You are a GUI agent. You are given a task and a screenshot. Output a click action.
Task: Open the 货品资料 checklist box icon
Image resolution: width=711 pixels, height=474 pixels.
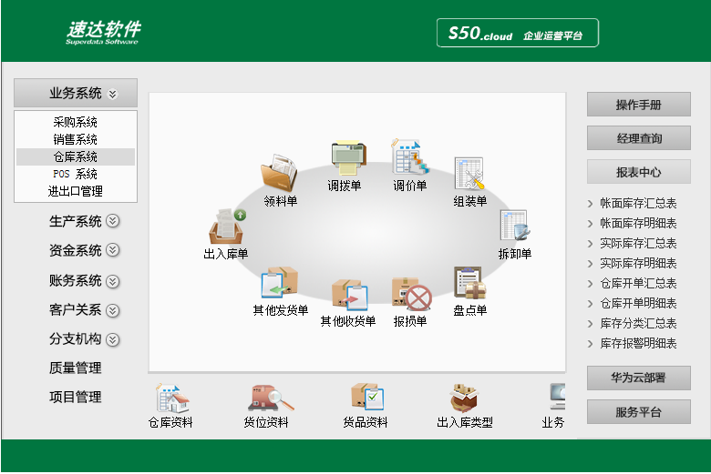tap(367, 397)
